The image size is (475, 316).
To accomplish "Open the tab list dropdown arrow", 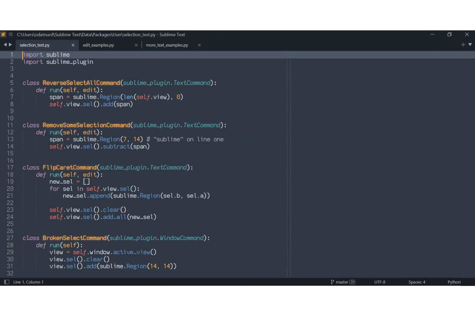I will click(470, 45).
